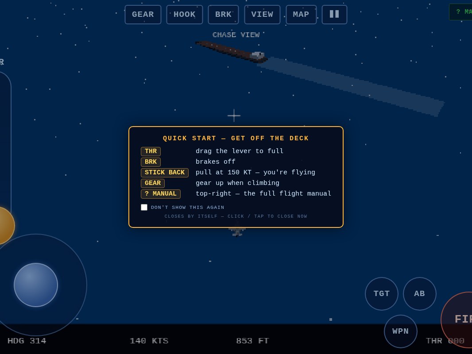
Task: Engage the AB afterburner button
Action: pos(420,293)
